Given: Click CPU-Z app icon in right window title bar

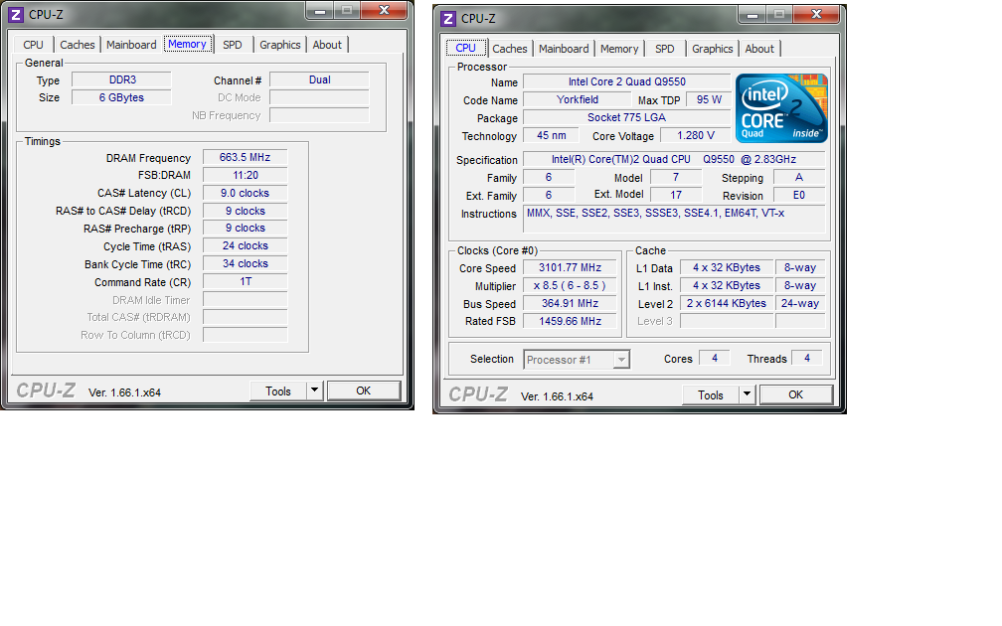Looking at the screenshot, I should pos(448,19).
